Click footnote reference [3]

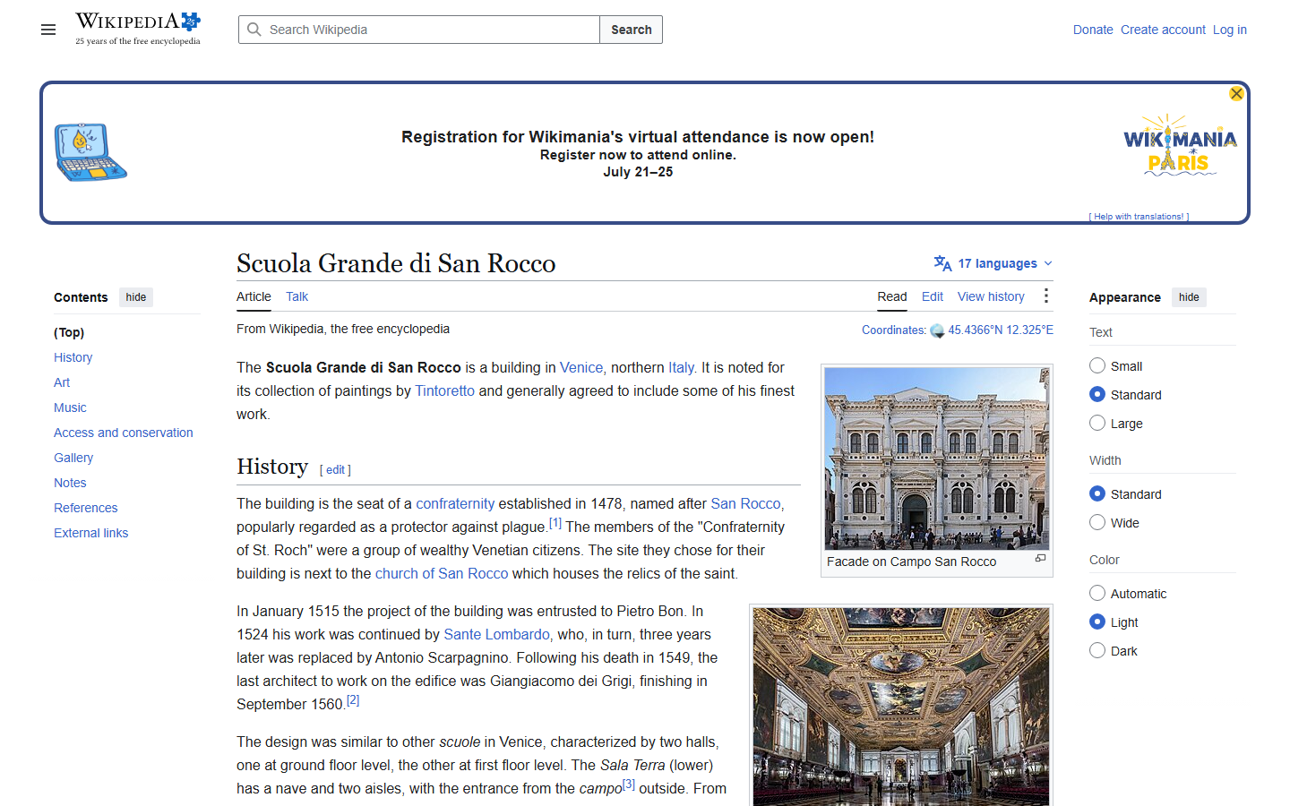(629, 785)
